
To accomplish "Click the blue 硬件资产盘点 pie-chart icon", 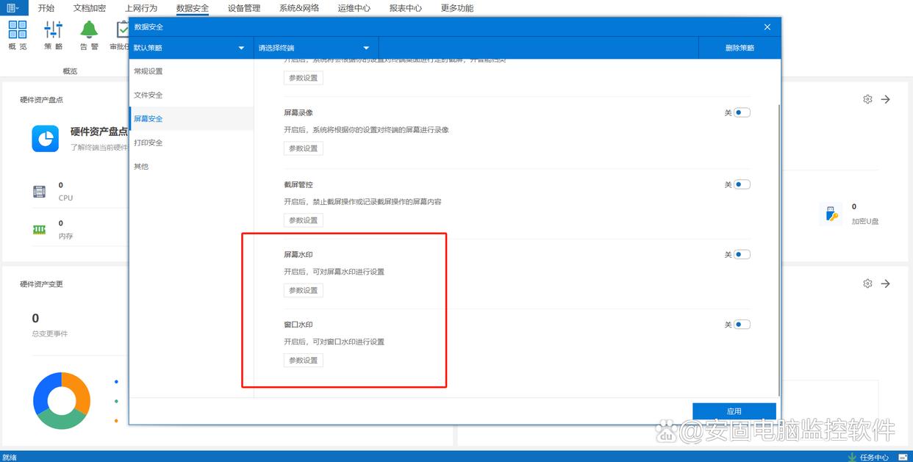I will (46, 138).
